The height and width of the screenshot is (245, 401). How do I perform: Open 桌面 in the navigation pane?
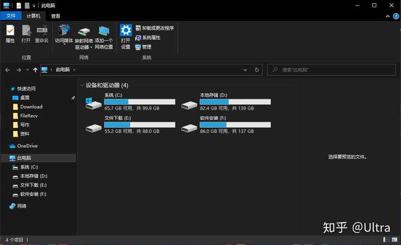(25, 97)
